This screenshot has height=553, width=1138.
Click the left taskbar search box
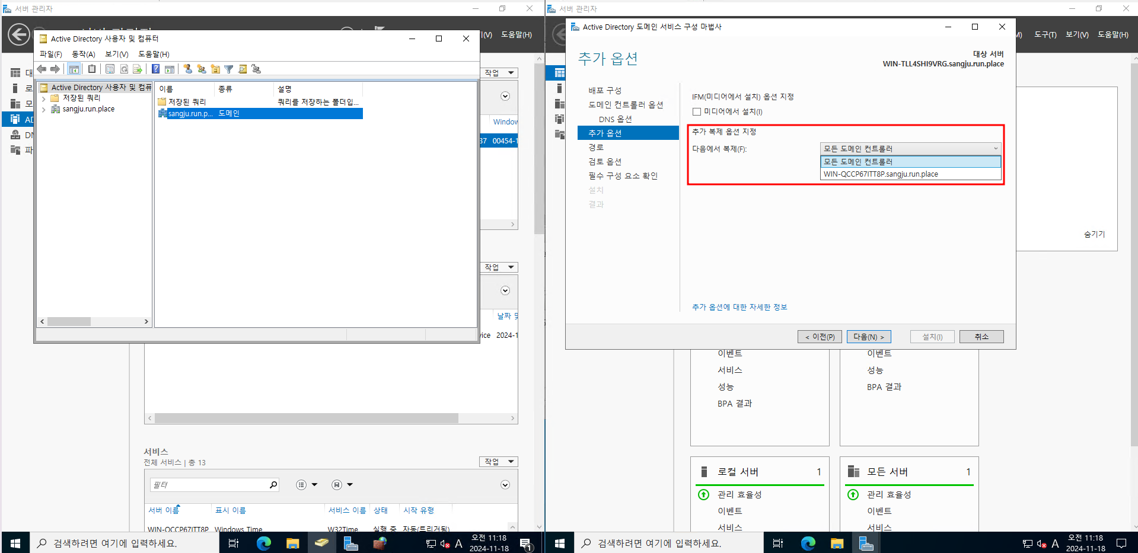pyautogui.click(x=125, y=543)
